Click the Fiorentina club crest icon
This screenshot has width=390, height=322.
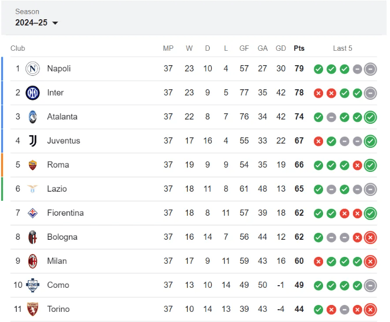click(x=33, y=213)
